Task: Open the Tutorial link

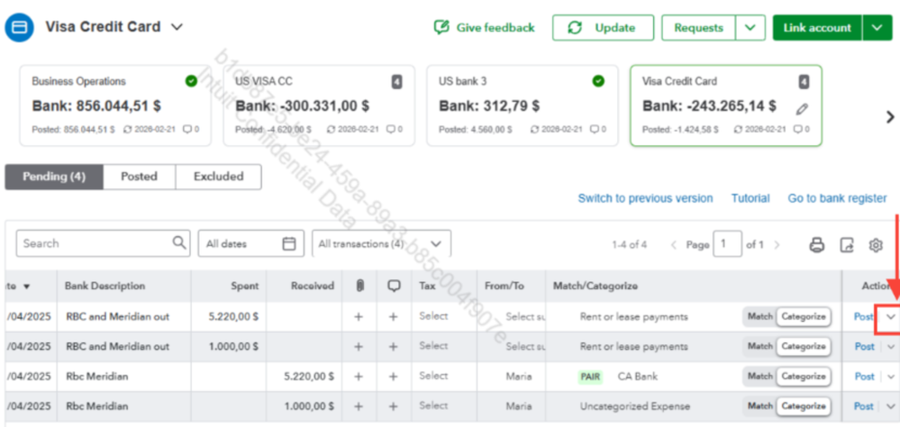Action: click(x=750, y=198)
